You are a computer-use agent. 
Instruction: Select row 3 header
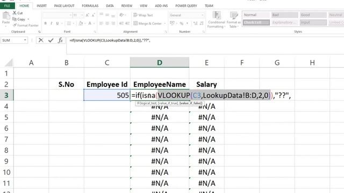(6, 95)
